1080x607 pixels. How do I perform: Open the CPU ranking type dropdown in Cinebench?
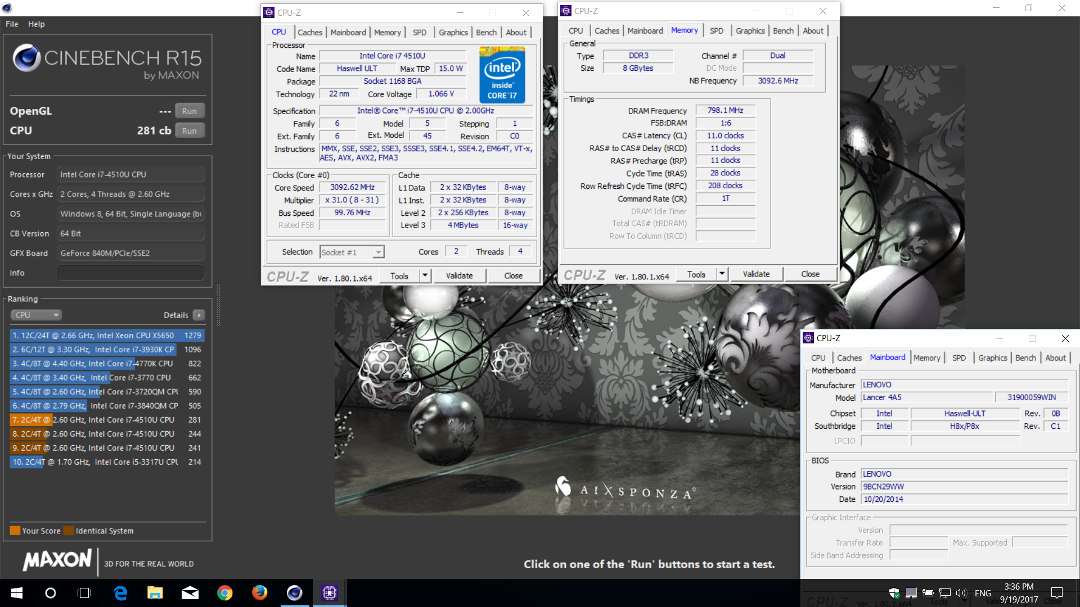[36, 315]
